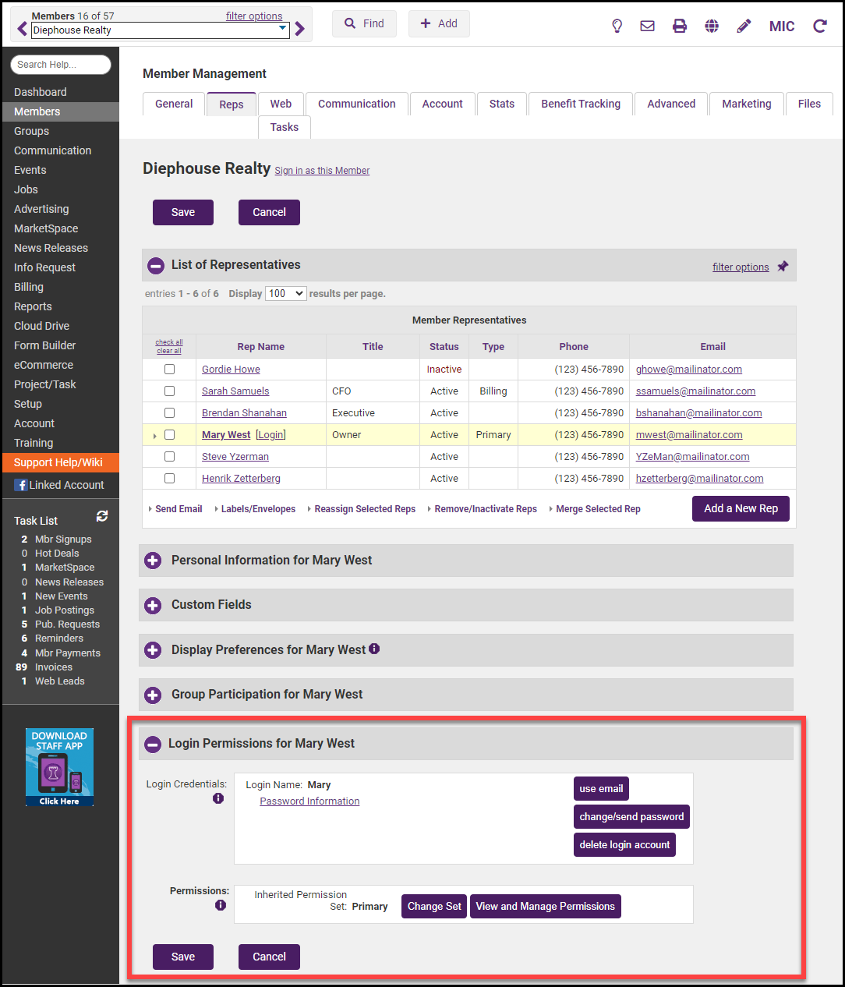The image size is (845, 987).
Task: Open the results per page dropdown
Action: [285, 294]
